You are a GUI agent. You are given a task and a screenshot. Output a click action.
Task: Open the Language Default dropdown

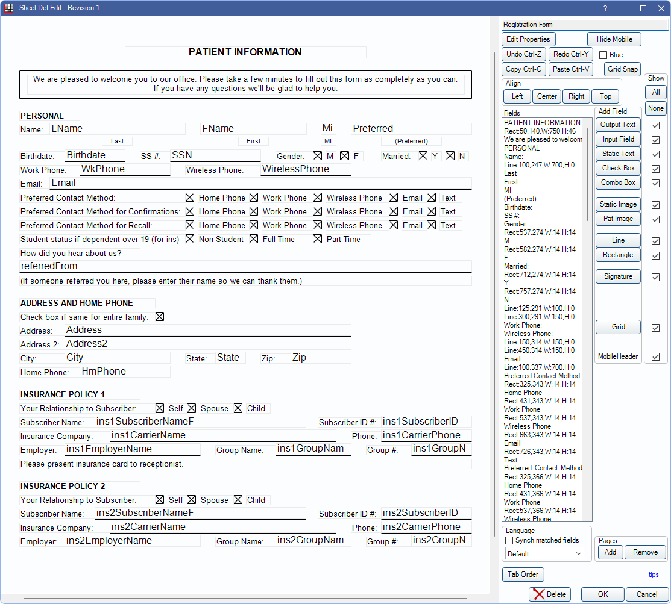click(544, 553)
